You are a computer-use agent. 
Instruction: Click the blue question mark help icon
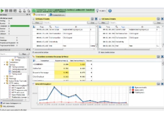(110, 11)
